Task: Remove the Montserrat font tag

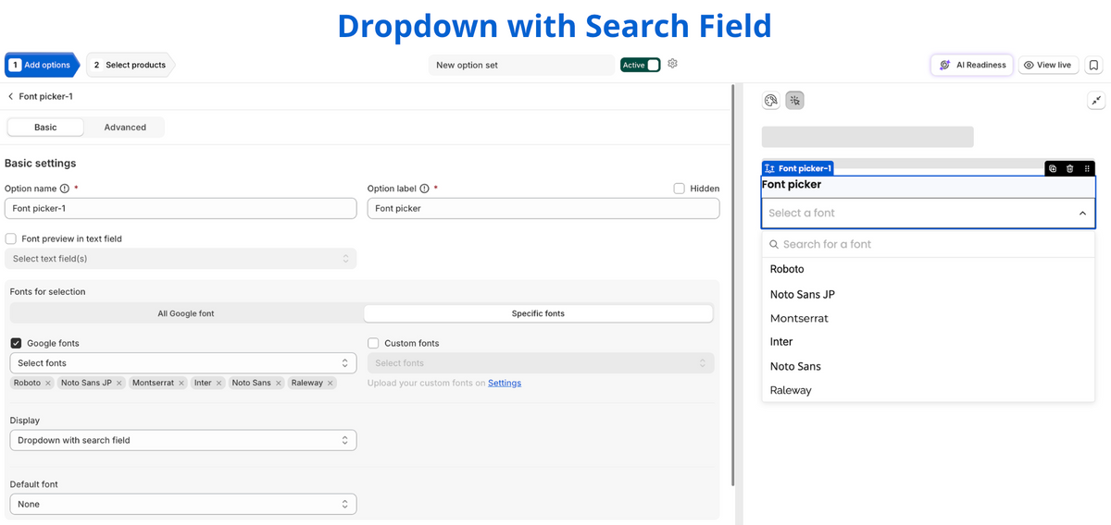Action: 181,383
